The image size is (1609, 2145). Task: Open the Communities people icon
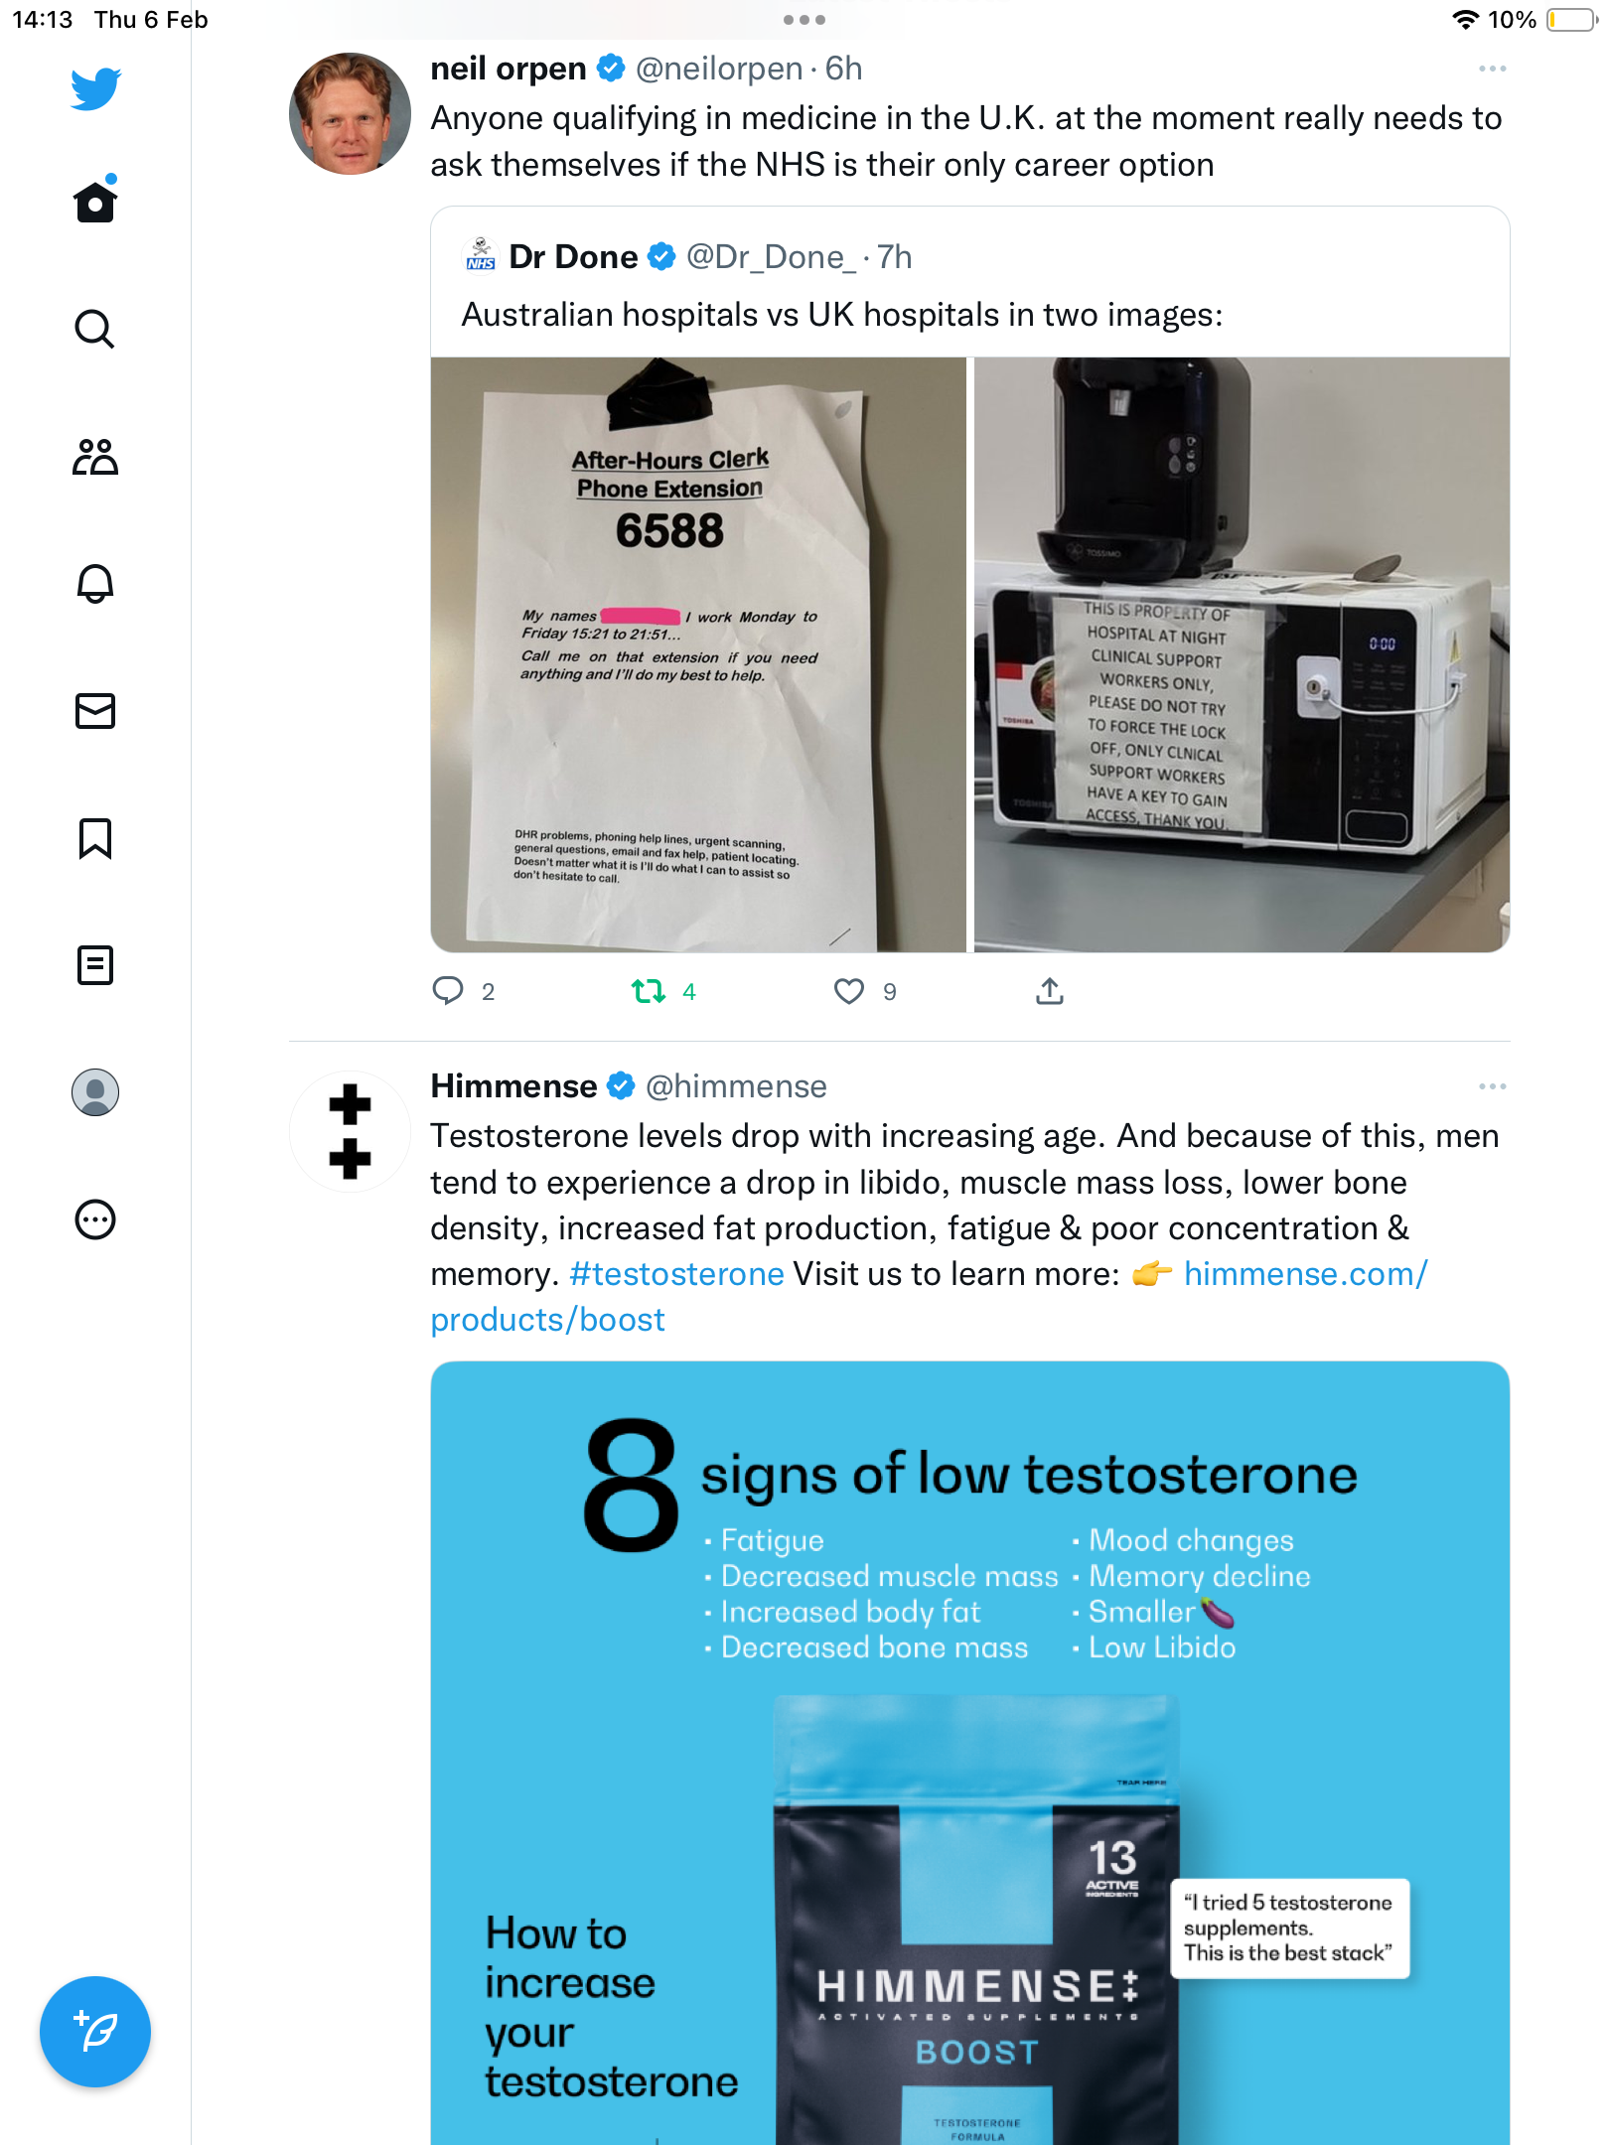(95, 457)
